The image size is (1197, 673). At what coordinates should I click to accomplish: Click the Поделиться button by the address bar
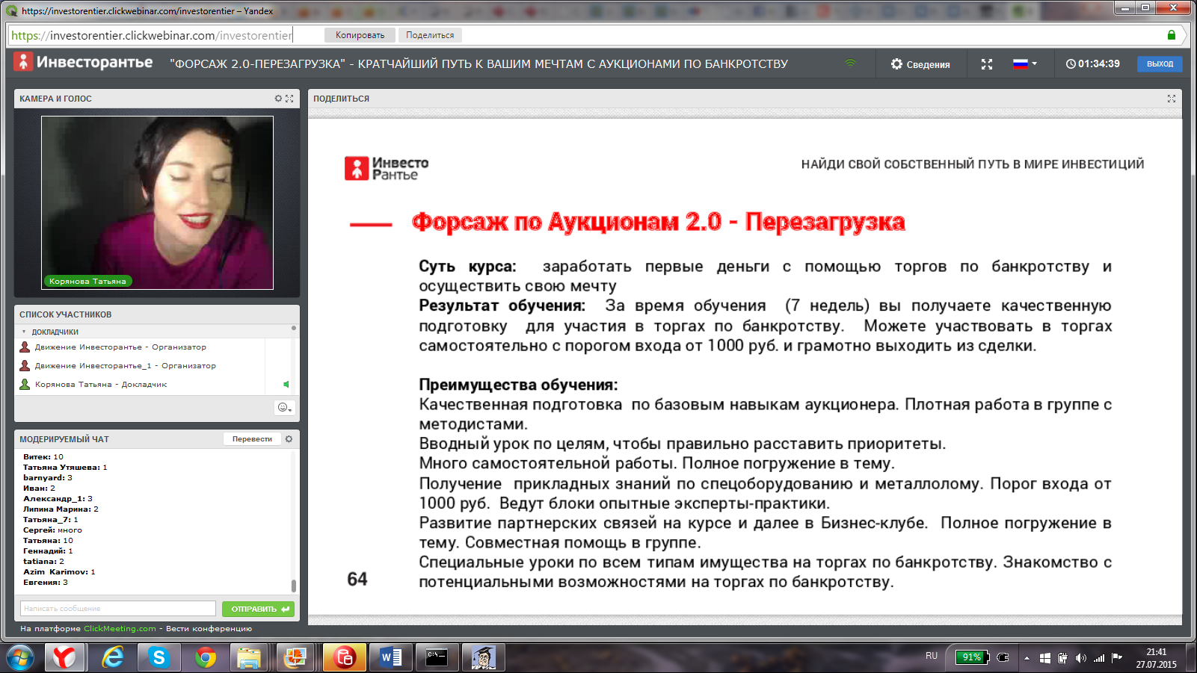coord(430,35)
